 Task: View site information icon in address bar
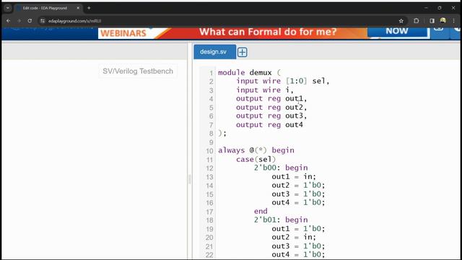point(43,21)
